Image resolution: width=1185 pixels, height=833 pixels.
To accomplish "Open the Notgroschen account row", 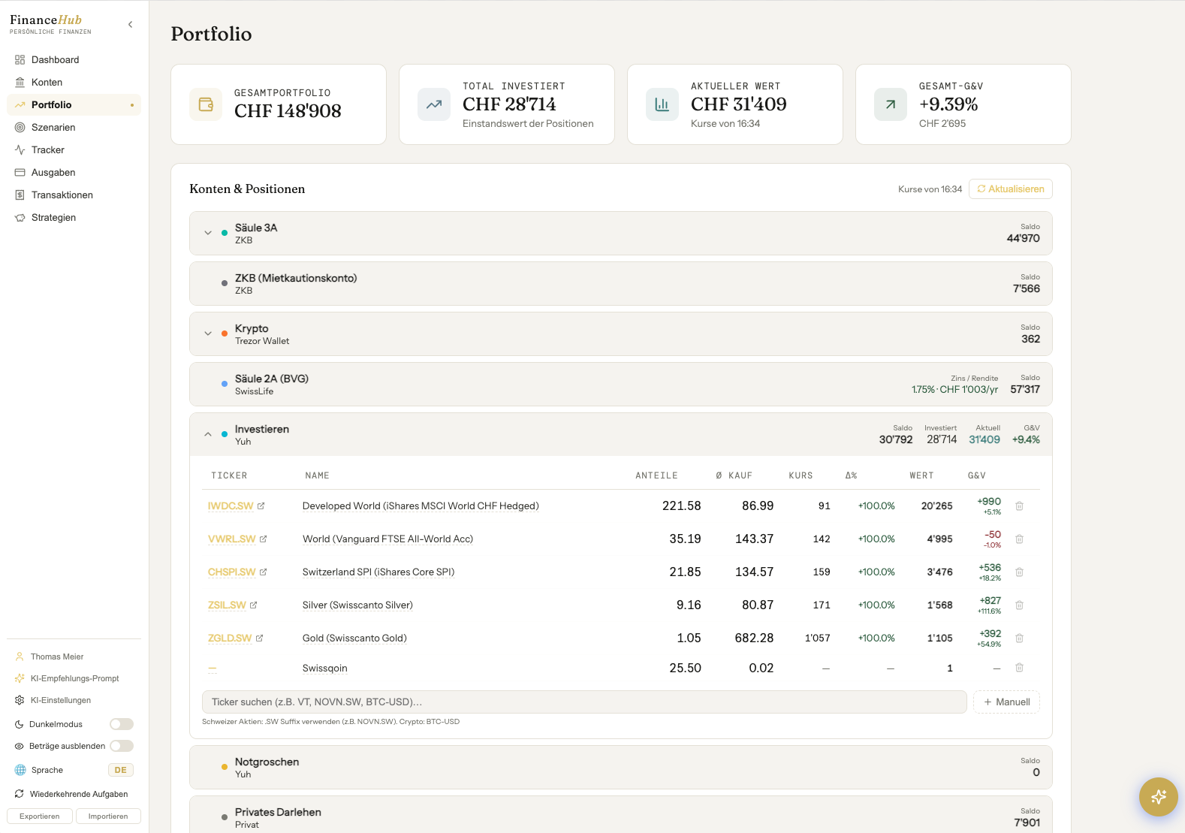I will click(621, 767).
